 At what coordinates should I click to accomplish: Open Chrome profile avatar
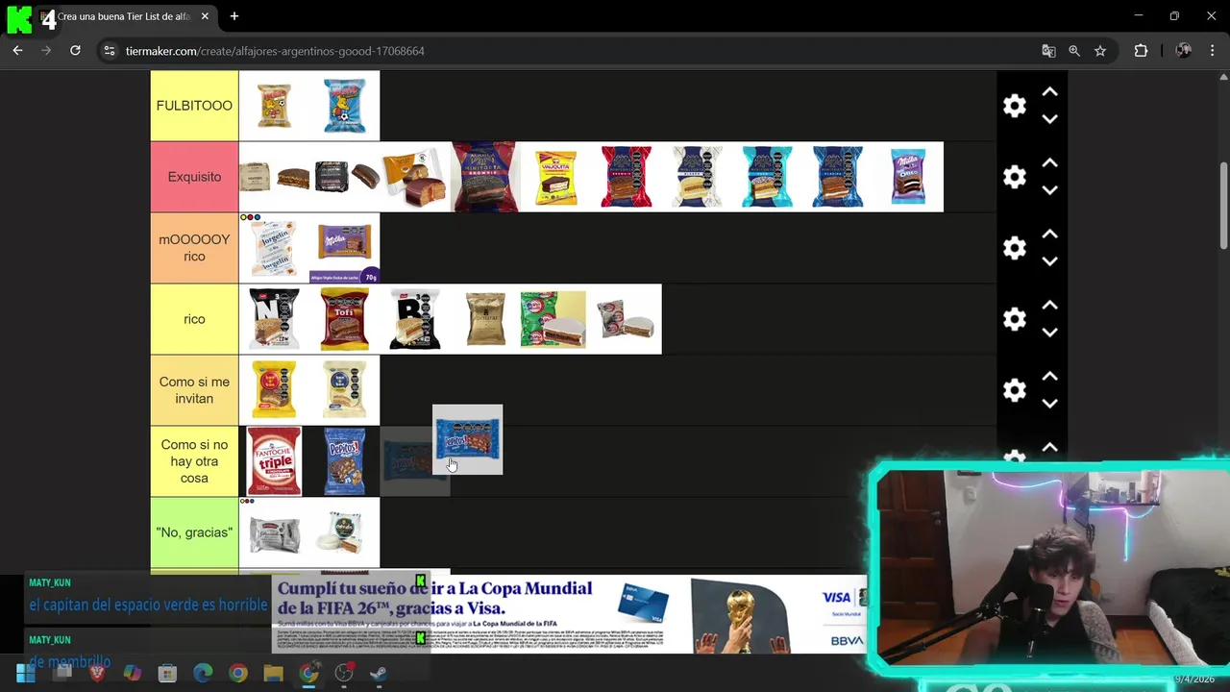pos(1184,51)
